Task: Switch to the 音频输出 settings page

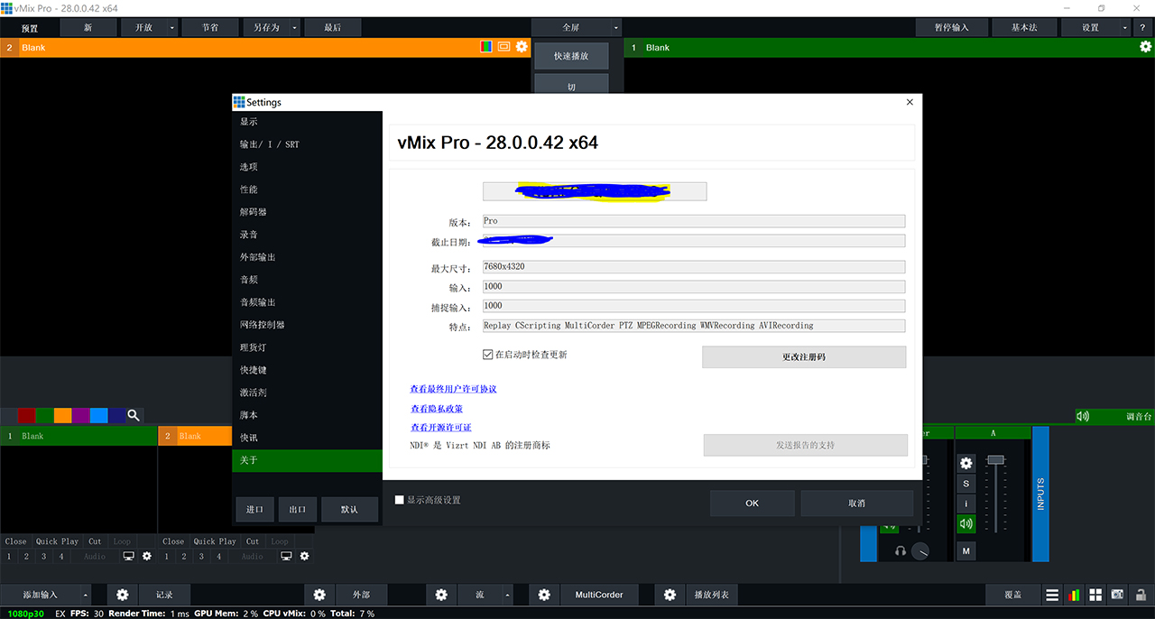Action: 258,302
